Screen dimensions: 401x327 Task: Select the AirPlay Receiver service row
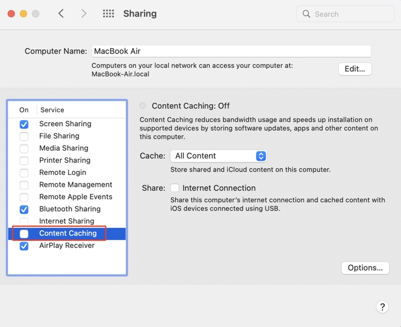pyautogui.click(x=67, y=245)
